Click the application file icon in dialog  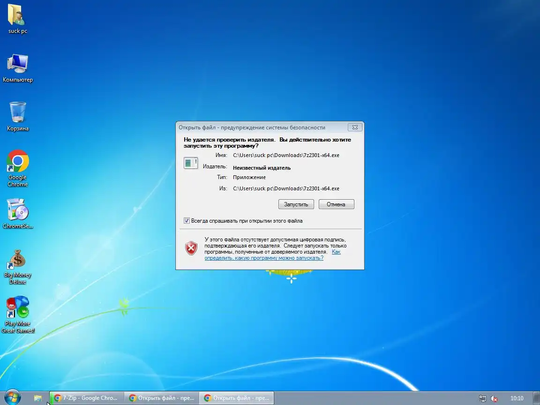[191, 163]
